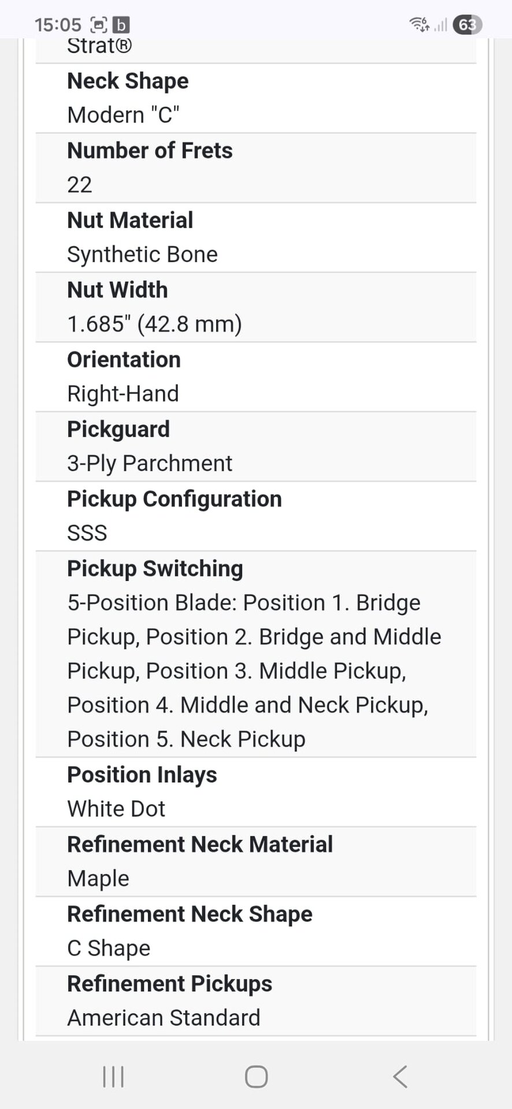
Task: Select the Right-Hand orientation value
Action: 123,394
